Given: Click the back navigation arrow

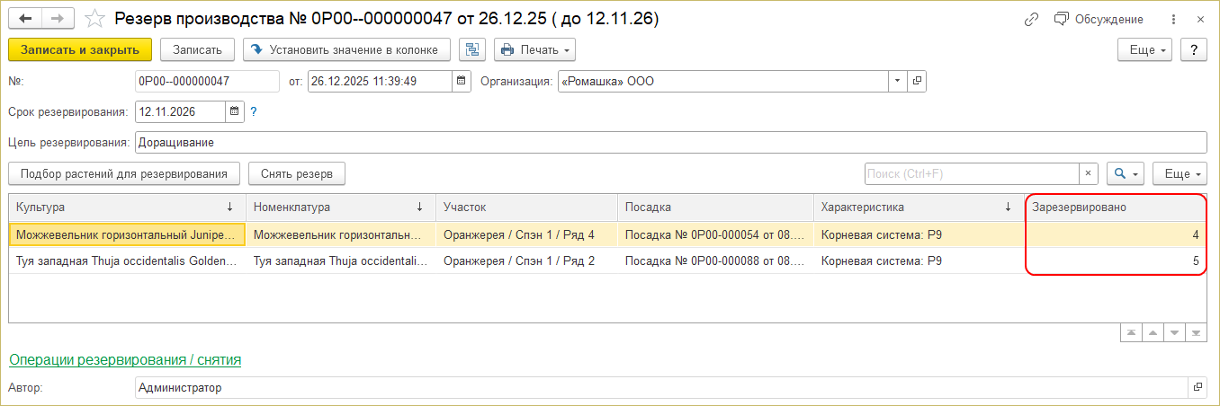Looking at the screenshot, I should coord(25,19).
